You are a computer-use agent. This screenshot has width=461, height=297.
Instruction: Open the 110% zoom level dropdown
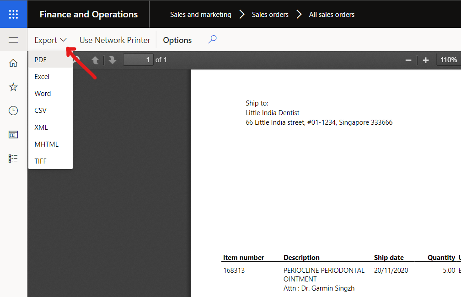[x=449, y=60]
